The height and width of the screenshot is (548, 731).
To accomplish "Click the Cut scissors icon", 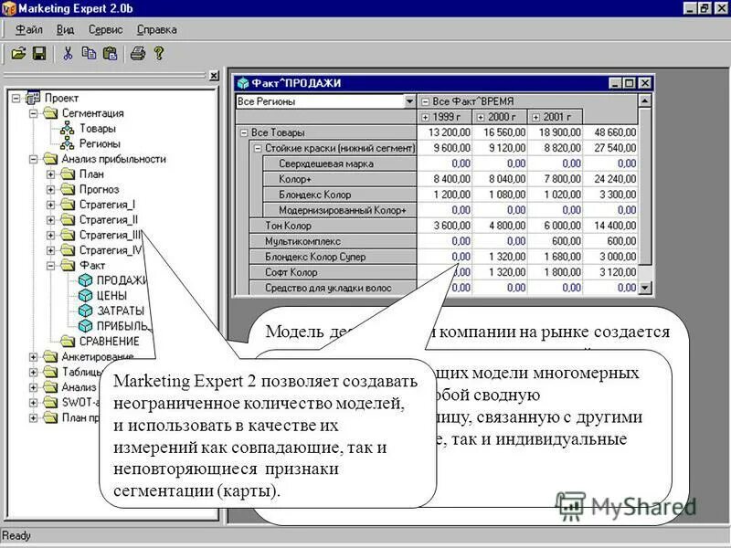I will (68, 54).
